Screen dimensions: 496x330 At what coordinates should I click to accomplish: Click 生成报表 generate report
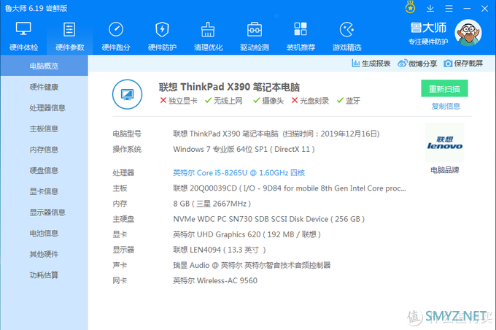[371, 64]
